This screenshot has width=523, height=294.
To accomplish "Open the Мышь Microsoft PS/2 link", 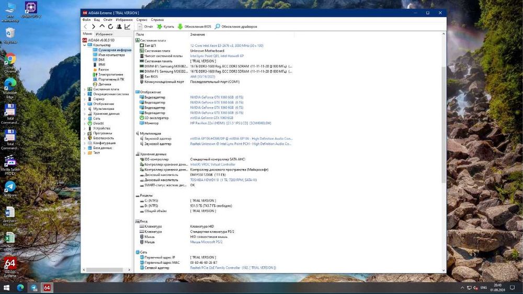I will click(x=206, y=242).
